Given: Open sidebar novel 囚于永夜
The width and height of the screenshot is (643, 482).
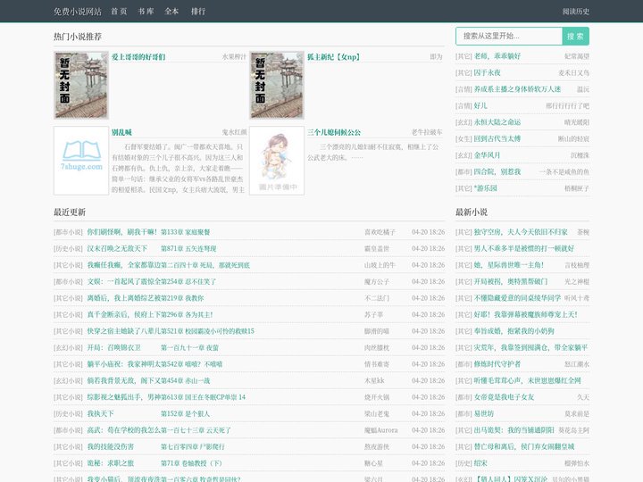Looking at the screenshot, I should click(x=488, y=72).
